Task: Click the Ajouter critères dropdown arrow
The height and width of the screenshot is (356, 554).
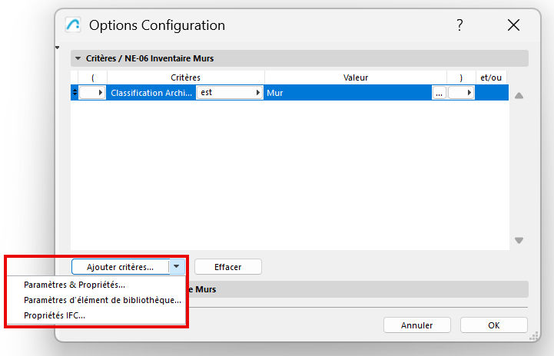Action: tap(177, 267)
